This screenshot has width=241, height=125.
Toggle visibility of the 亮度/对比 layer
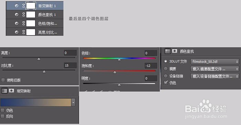coord(17,32)
